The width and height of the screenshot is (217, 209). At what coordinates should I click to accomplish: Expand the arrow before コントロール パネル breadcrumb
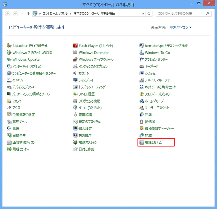(x=40, y=13)
